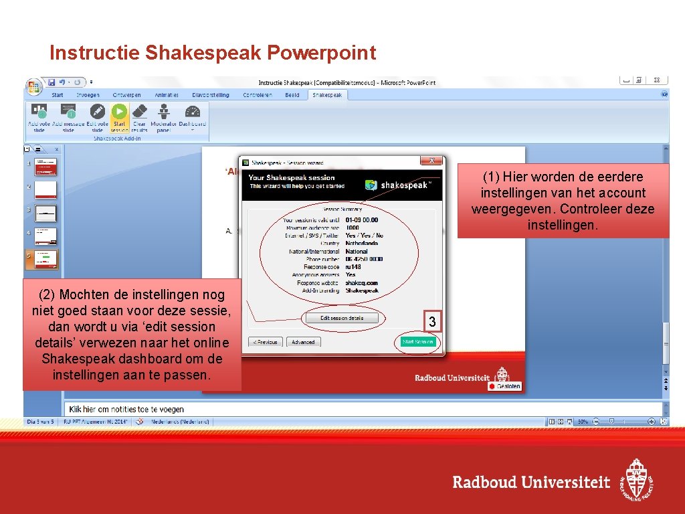Click the zoom out minus button
685x514 pixels.
tap(595, 422)
